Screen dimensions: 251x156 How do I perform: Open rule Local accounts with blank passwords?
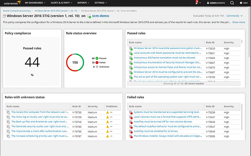[168, 53]
